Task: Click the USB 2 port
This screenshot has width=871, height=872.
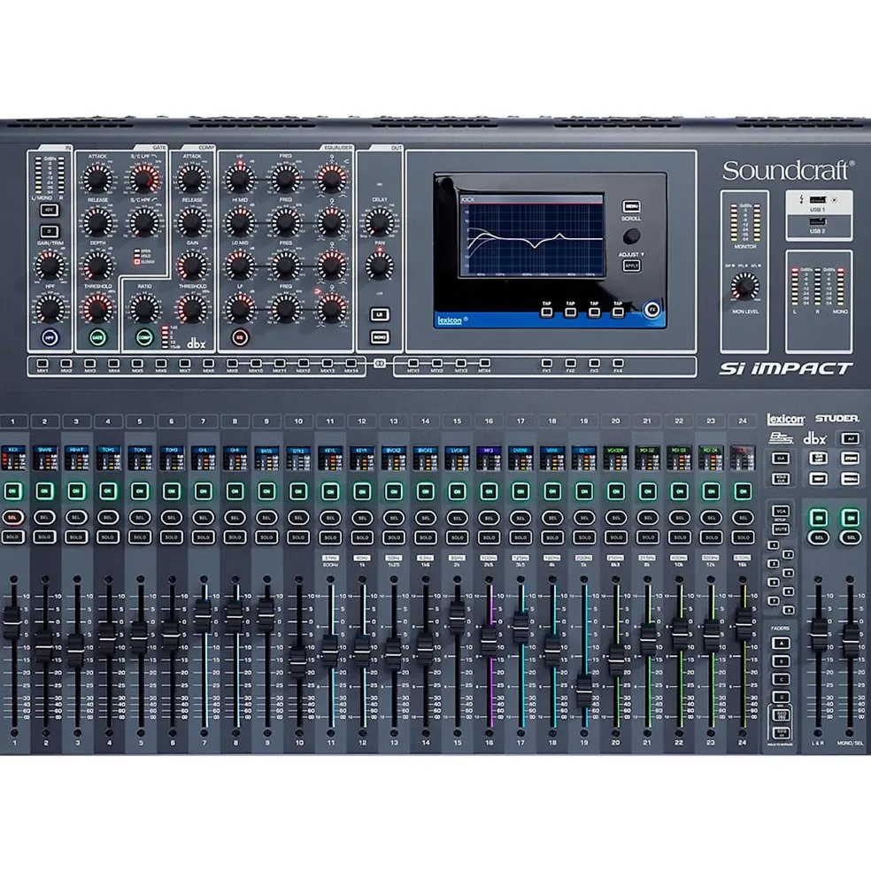Action: [x=818, y=221]
